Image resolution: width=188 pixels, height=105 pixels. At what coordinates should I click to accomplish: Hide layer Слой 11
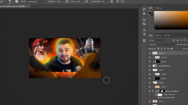pyautogui.click(x=150, y=53)
